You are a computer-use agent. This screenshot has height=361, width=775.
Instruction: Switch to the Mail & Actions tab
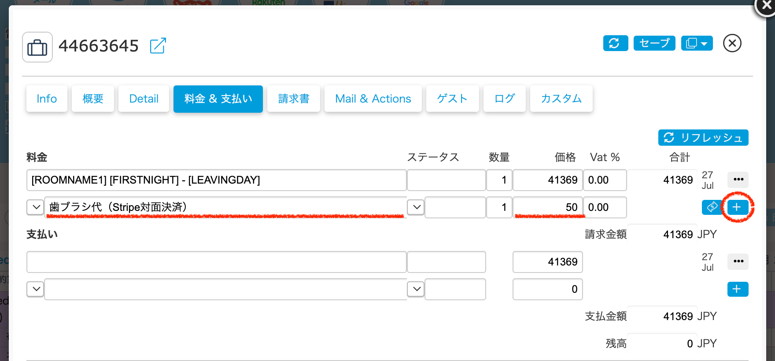click(373, 99)
